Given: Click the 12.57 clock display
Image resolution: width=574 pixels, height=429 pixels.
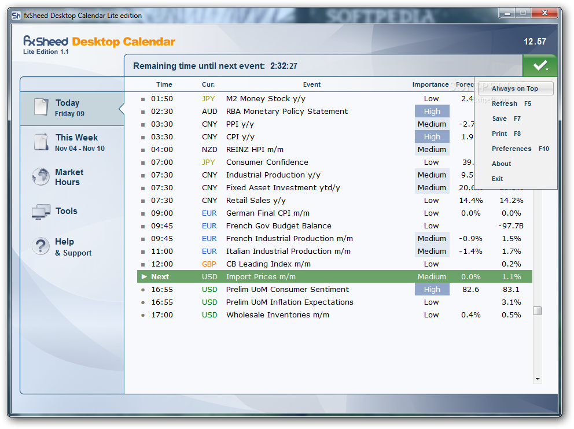Looking at the screenshot, I should click(x=535, y=42).
